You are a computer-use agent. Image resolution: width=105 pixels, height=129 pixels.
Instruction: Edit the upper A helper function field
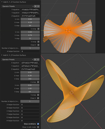click(x=30, y=51)
